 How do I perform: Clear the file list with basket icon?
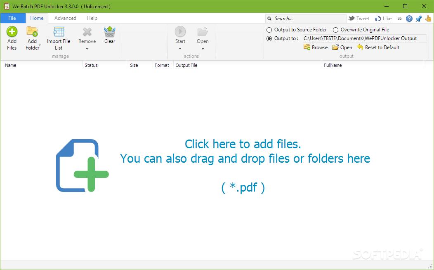click(110, 31)
